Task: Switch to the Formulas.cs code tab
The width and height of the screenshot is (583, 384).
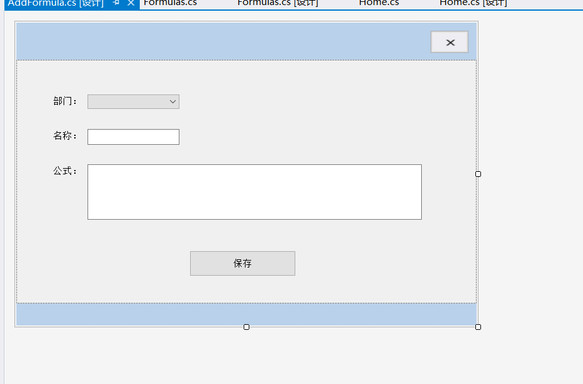Action: [x=170, y=3]
